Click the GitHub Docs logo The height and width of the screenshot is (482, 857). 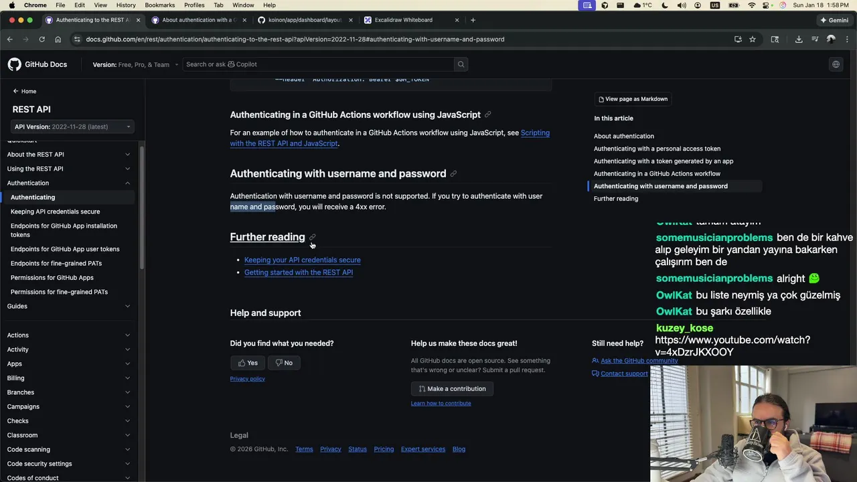tap(37, 64)
